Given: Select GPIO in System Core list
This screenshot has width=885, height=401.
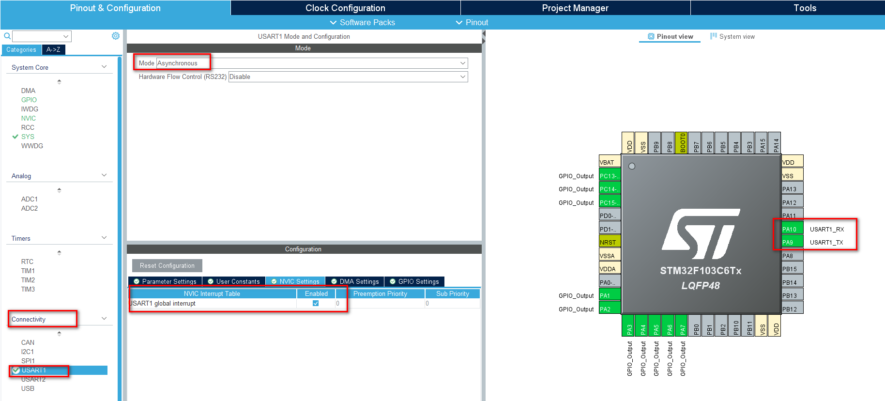Looking at the screenshot, I should tap(29, 100).
